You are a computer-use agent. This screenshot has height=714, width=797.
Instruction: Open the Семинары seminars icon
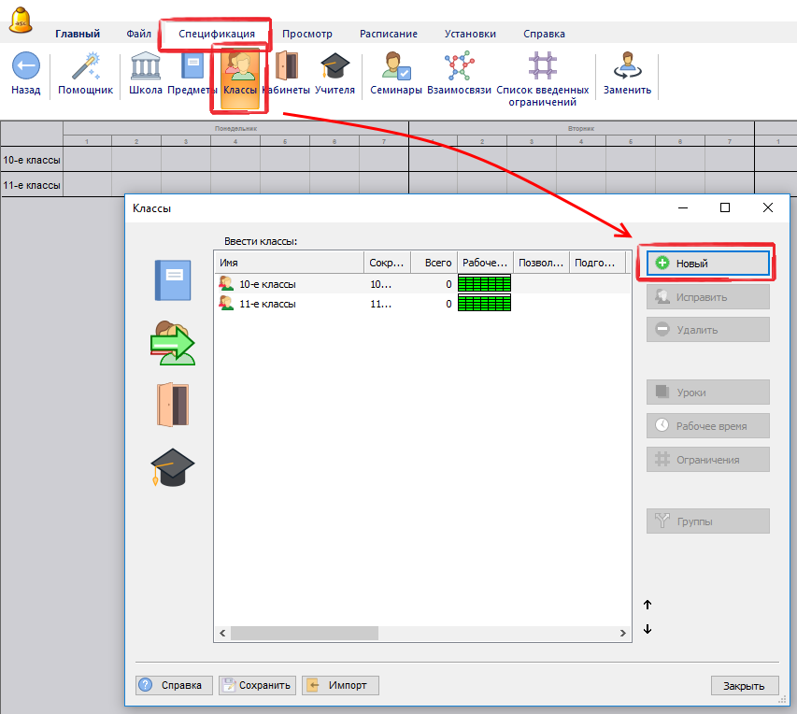click(x=396, y=67)
